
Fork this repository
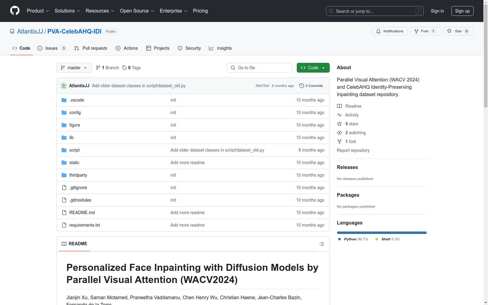point(425,31)
